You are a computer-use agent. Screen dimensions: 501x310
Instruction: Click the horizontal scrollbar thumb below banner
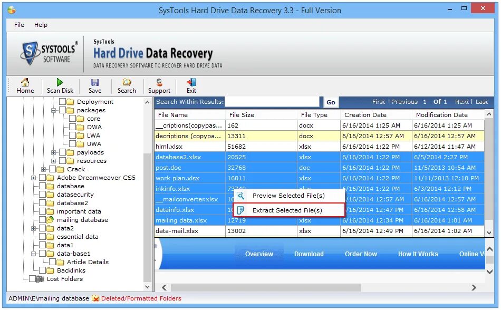(x=266, y=288)
